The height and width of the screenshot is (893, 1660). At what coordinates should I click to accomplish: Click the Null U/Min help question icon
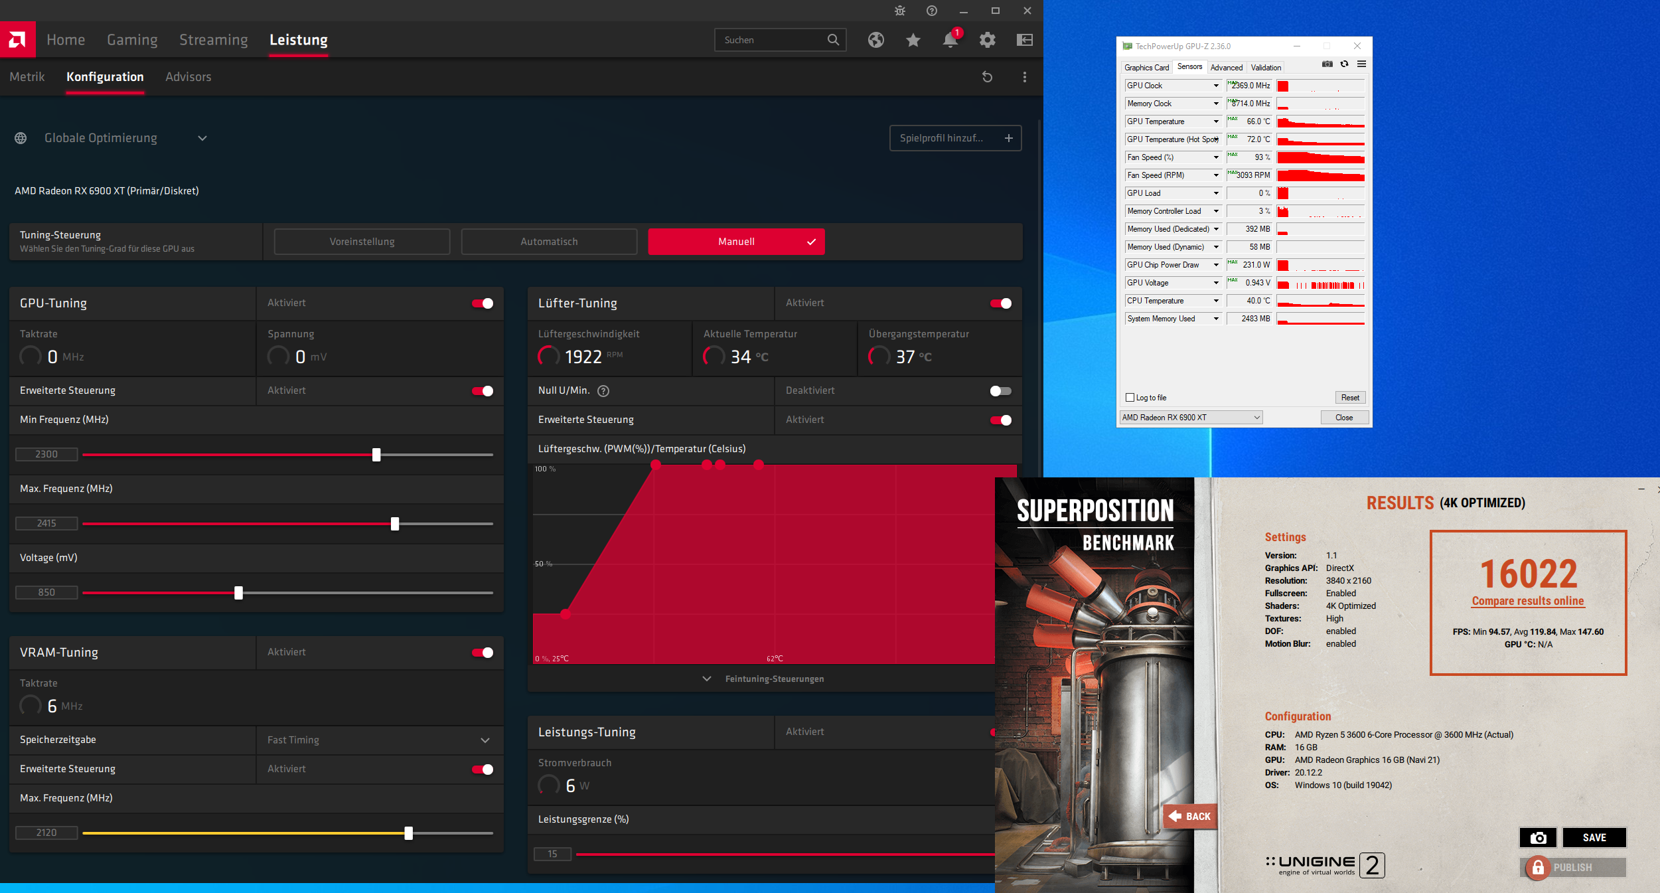click(x=603, y=391)
